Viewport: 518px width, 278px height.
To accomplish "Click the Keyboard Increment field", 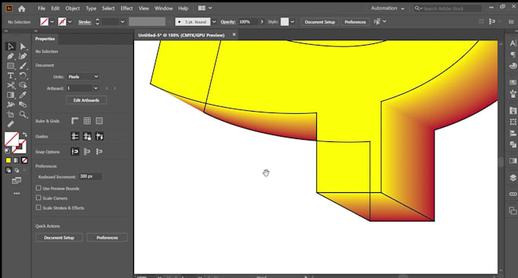I will tap(90, 176).
